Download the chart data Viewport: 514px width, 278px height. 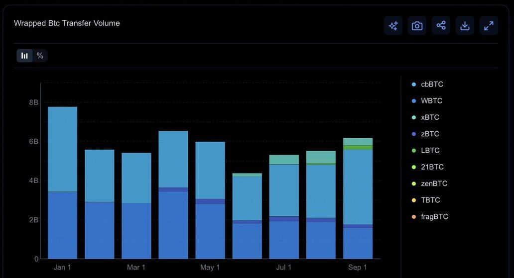click(465, 26)
